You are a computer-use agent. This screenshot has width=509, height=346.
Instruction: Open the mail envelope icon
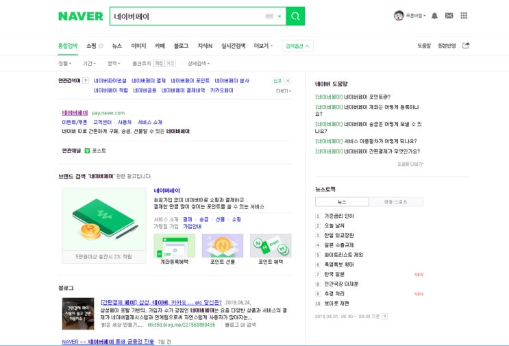449,16
